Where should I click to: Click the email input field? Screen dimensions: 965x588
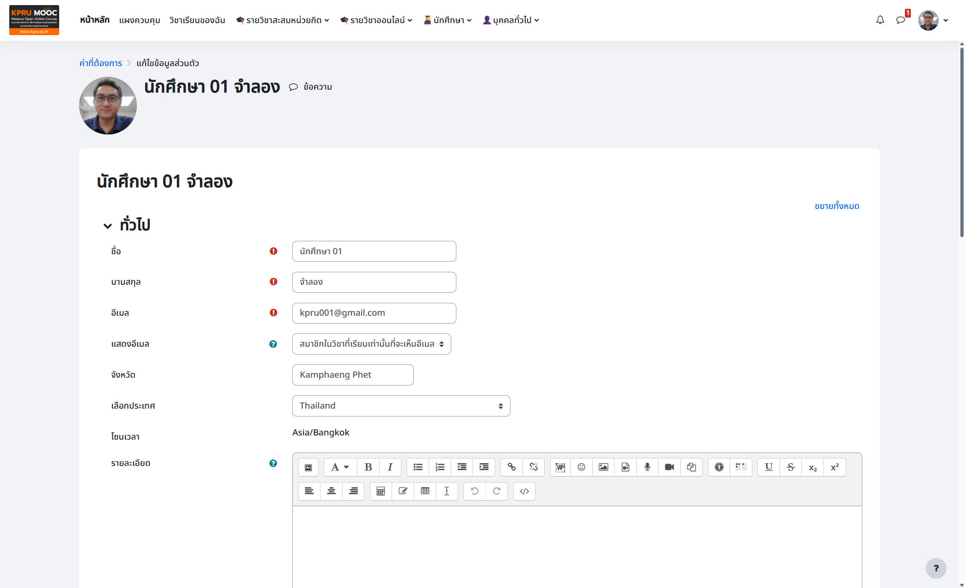(x=374, y=313)
